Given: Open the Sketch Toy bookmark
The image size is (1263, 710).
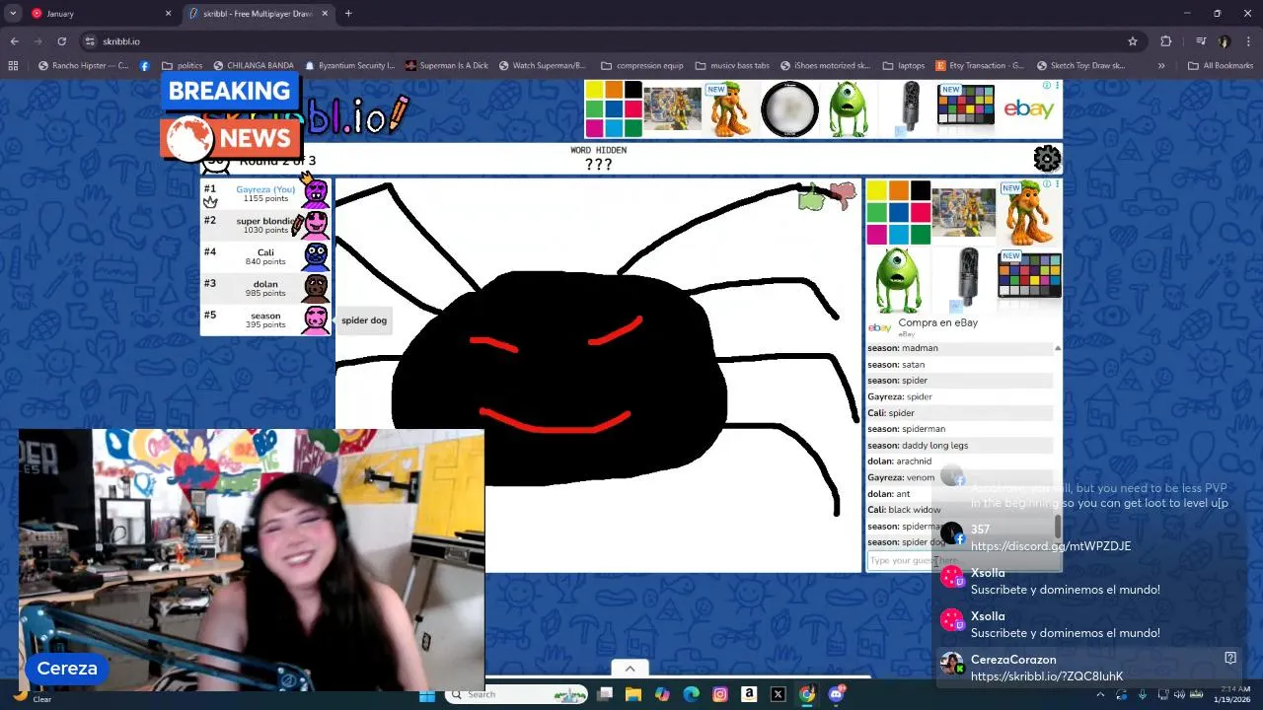Looking at the screenshot, I should [1079, 66].
